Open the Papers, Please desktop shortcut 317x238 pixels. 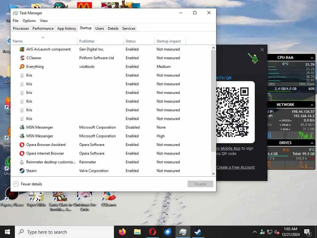click(12, 197)
